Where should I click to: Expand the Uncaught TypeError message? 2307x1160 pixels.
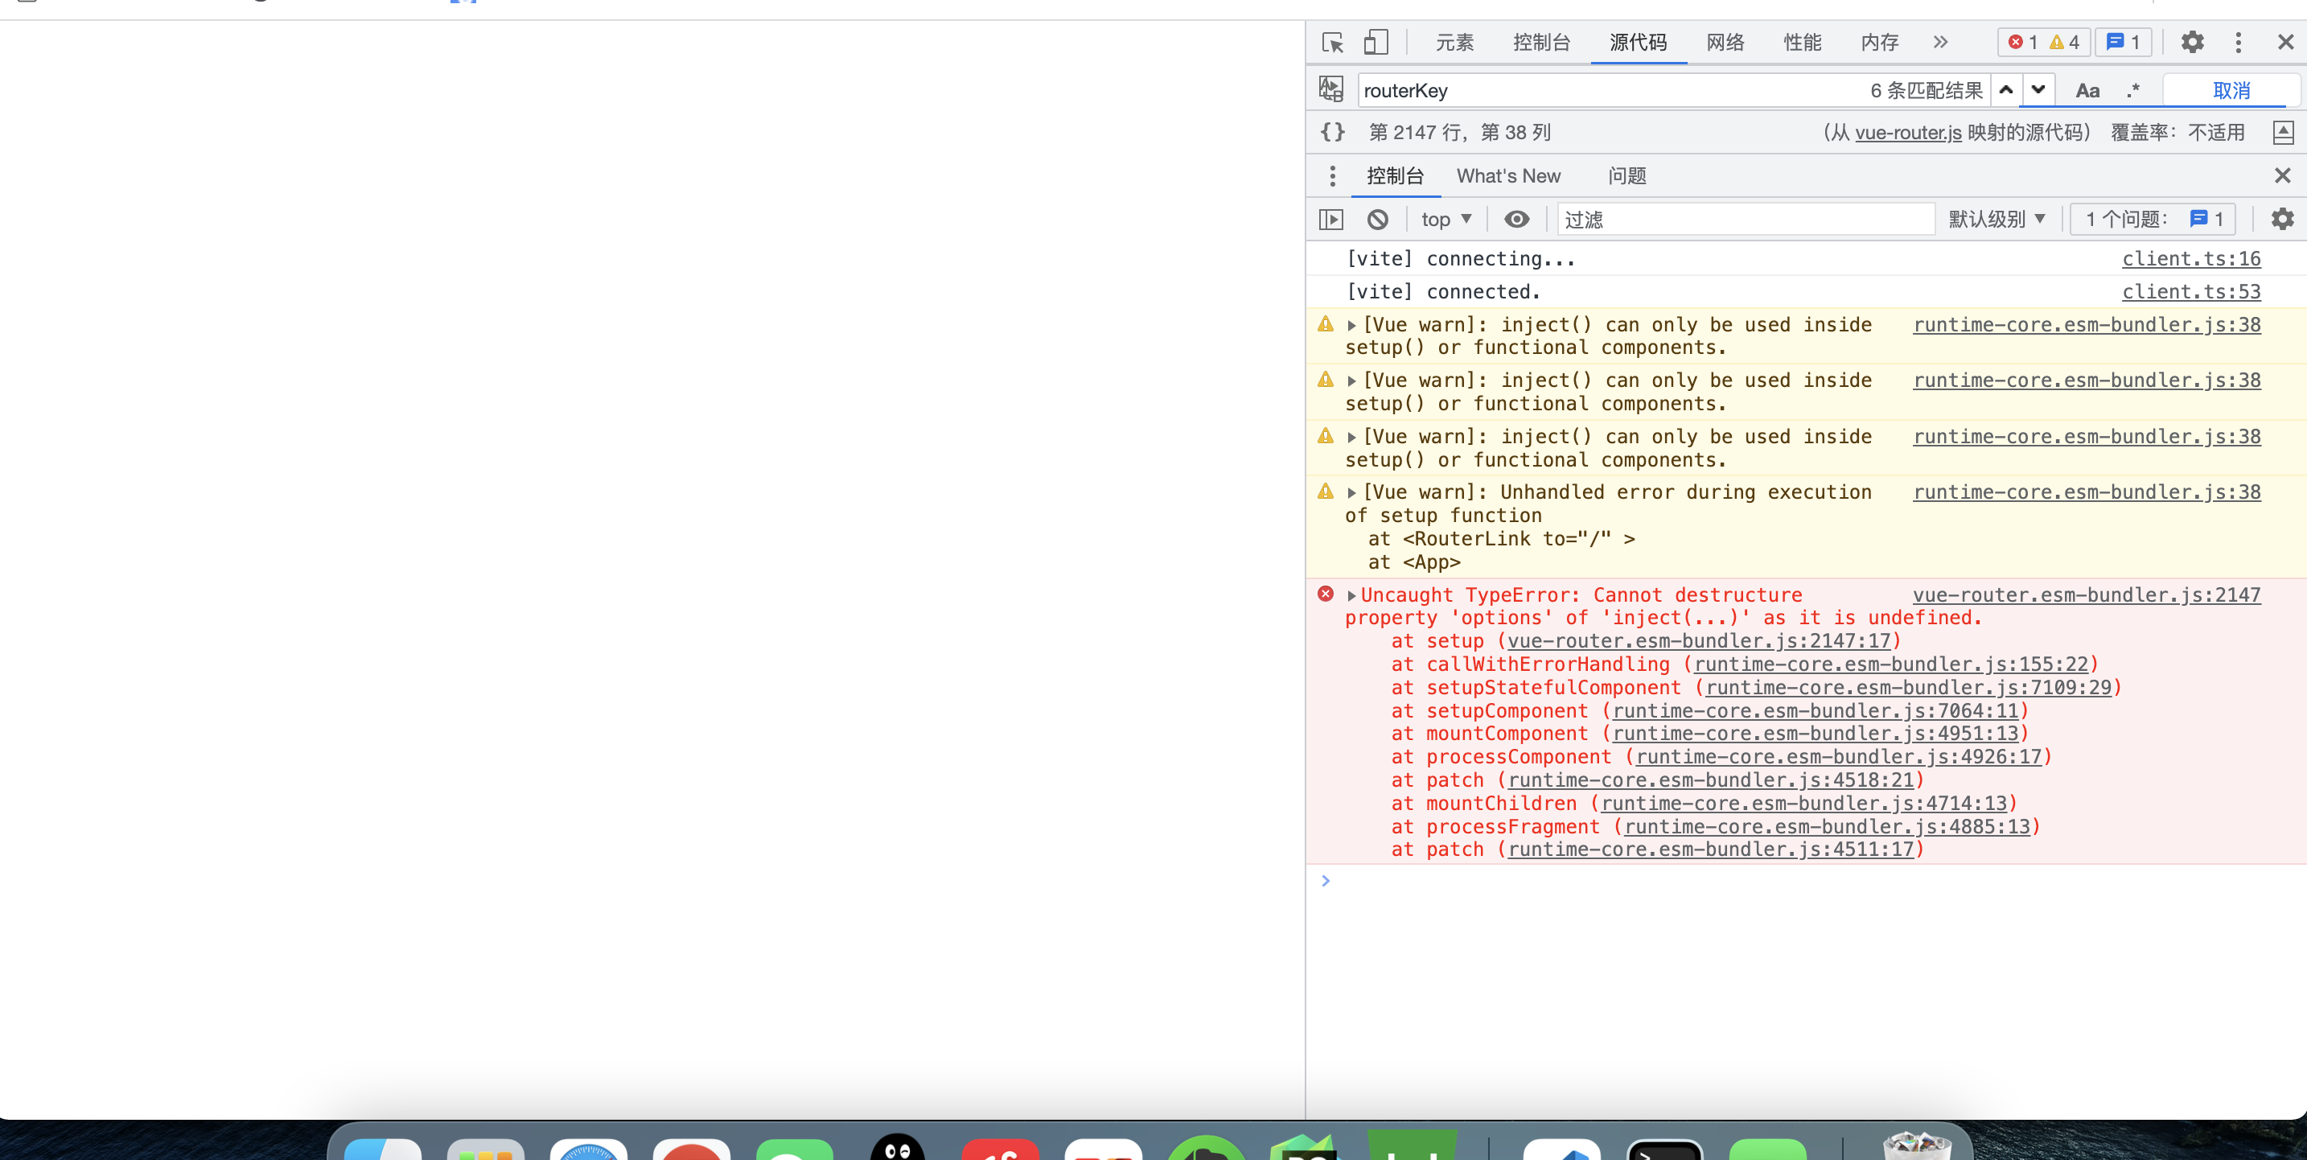click(1351, 595)
